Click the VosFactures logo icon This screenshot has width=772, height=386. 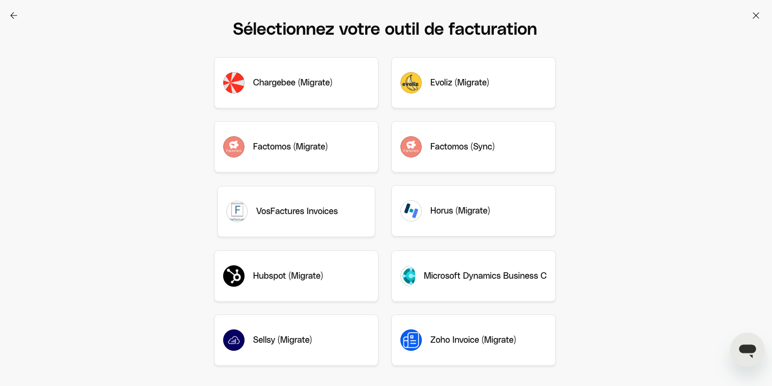point(237,211)
